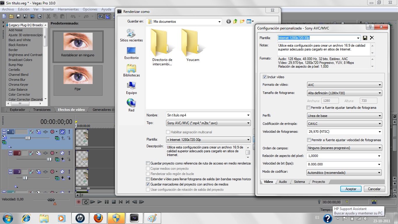Switch to the Audio tab

(x=283, y=182)
